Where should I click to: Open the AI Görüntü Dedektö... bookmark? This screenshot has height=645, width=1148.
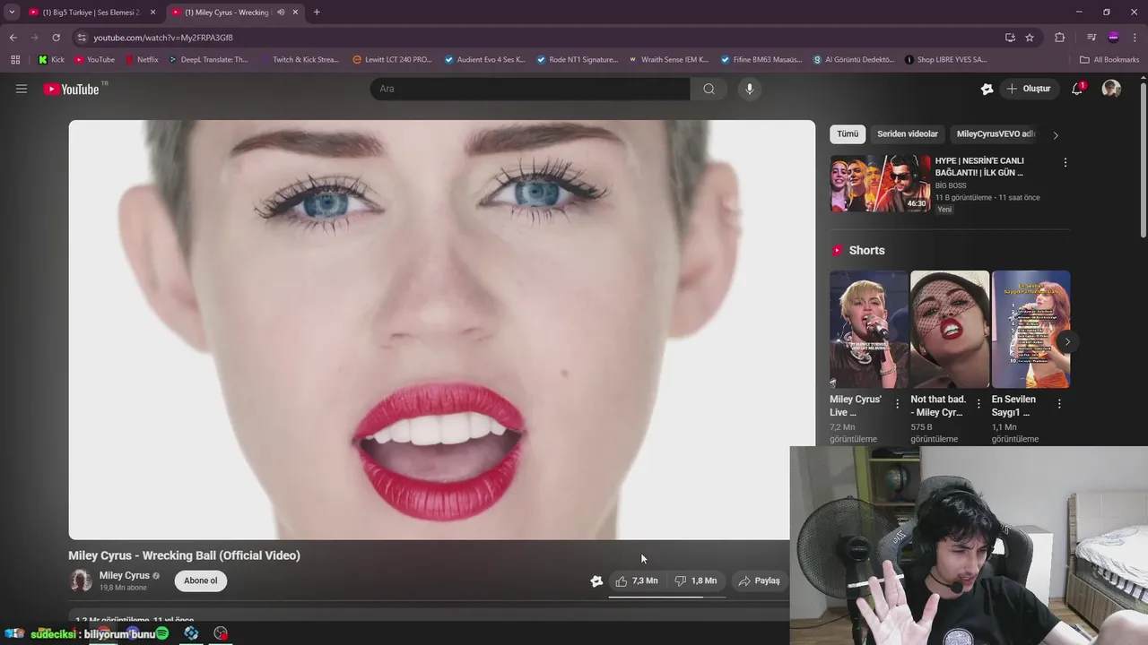pyautogui.click(x=854, y=60)
